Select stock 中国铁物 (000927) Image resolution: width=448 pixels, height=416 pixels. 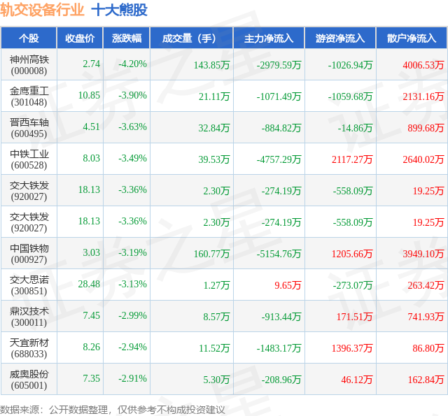[29, 254]
